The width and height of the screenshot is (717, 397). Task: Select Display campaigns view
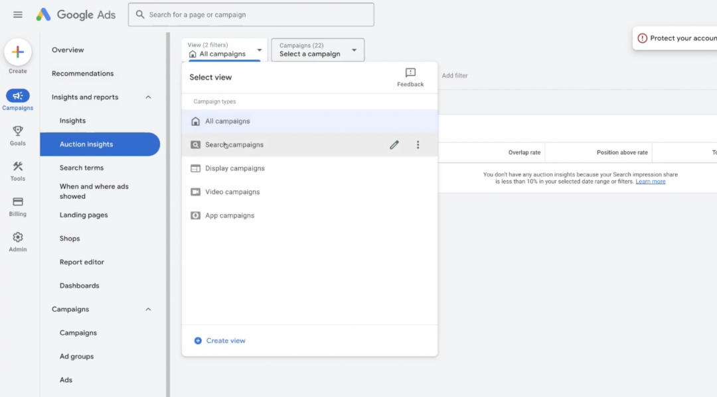(x=309, y=168)
